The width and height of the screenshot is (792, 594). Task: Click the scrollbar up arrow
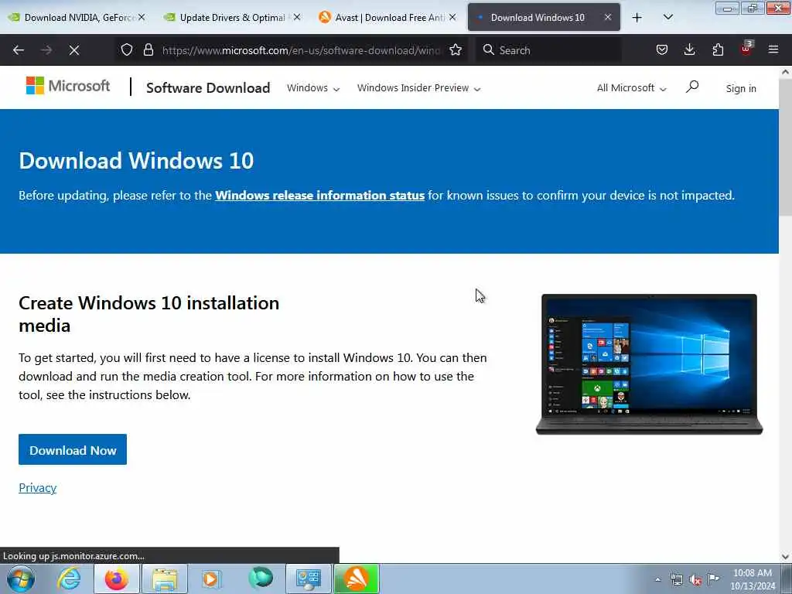tap(785, 72)
